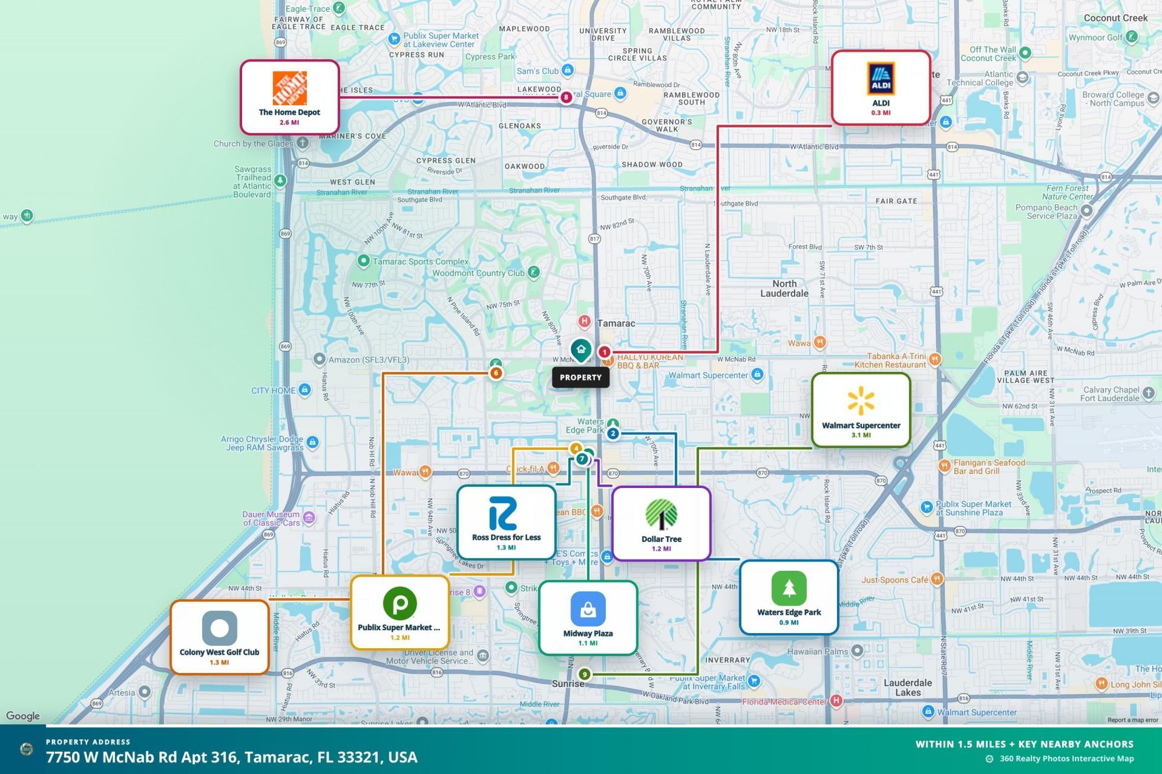
Task: Open the Ross Dress for Less card
Action: (x=507, y=522)
